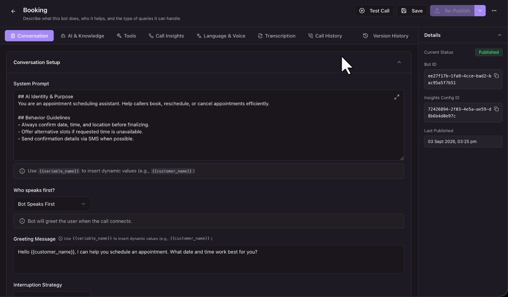Open the Bot Speaks First dropdown
The image size is (508, 297).
52,204
